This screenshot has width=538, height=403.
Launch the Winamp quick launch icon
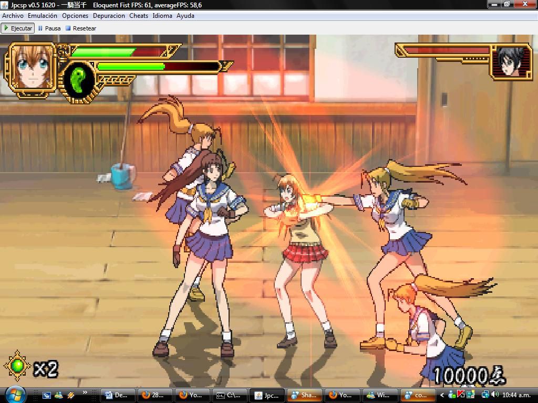coord(71,395)
